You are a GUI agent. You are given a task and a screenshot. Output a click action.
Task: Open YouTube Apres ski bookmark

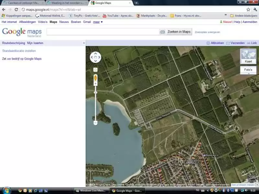pyautogui.click(x=118, y=16)
